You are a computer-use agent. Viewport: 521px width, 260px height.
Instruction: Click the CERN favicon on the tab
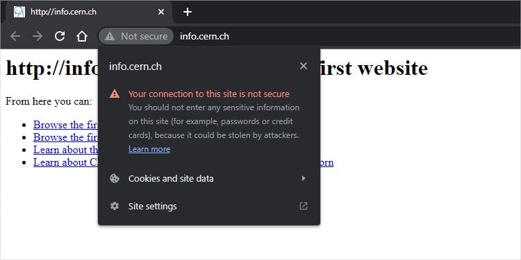click(19, 12)
